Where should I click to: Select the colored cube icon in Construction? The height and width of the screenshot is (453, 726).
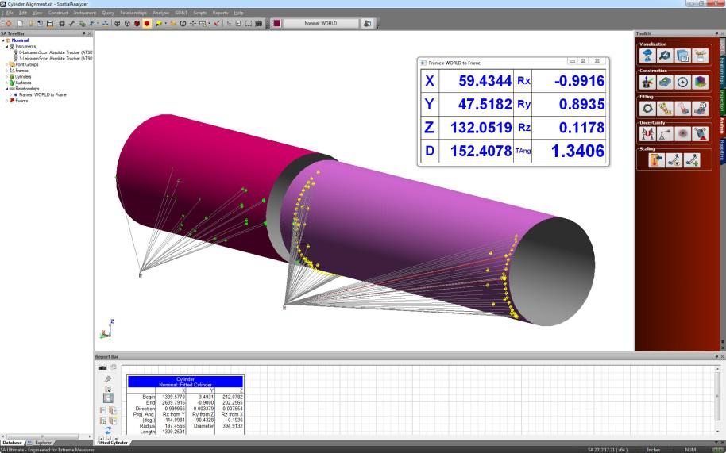tap(700, 83)
